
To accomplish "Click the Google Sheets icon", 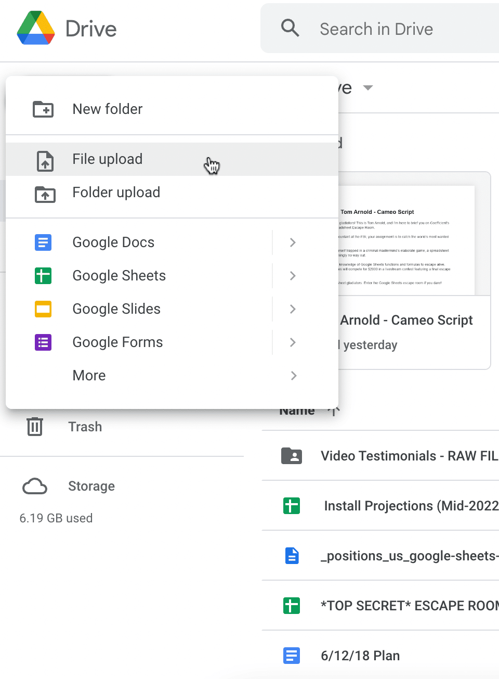I will pyautogui.click(x=43, y=276).
